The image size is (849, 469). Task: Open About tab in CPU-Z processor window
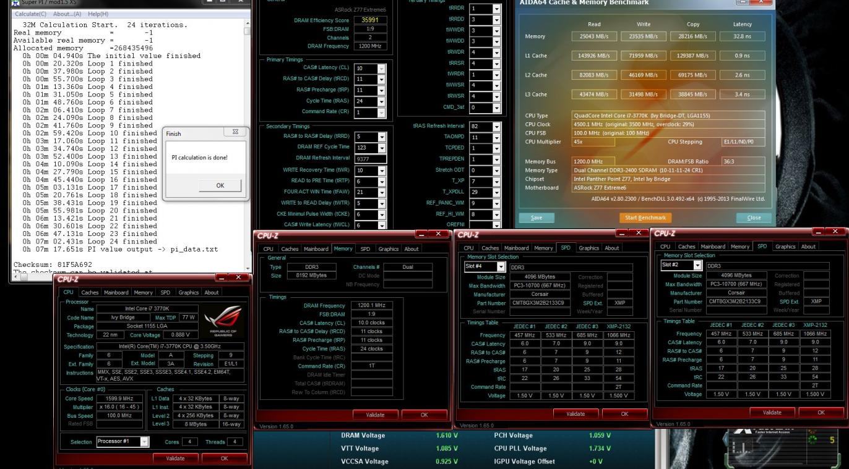[212, 292]
